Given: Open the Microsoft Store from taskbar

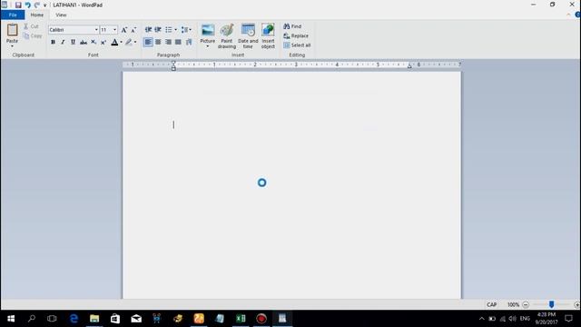Looking at the screenshot, I should click(115, 319).
